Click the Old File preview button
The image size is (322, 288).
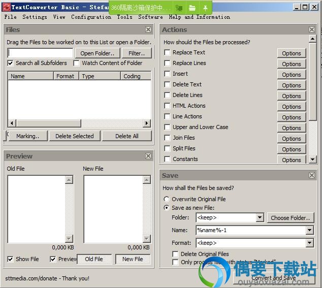coord(94,259)
